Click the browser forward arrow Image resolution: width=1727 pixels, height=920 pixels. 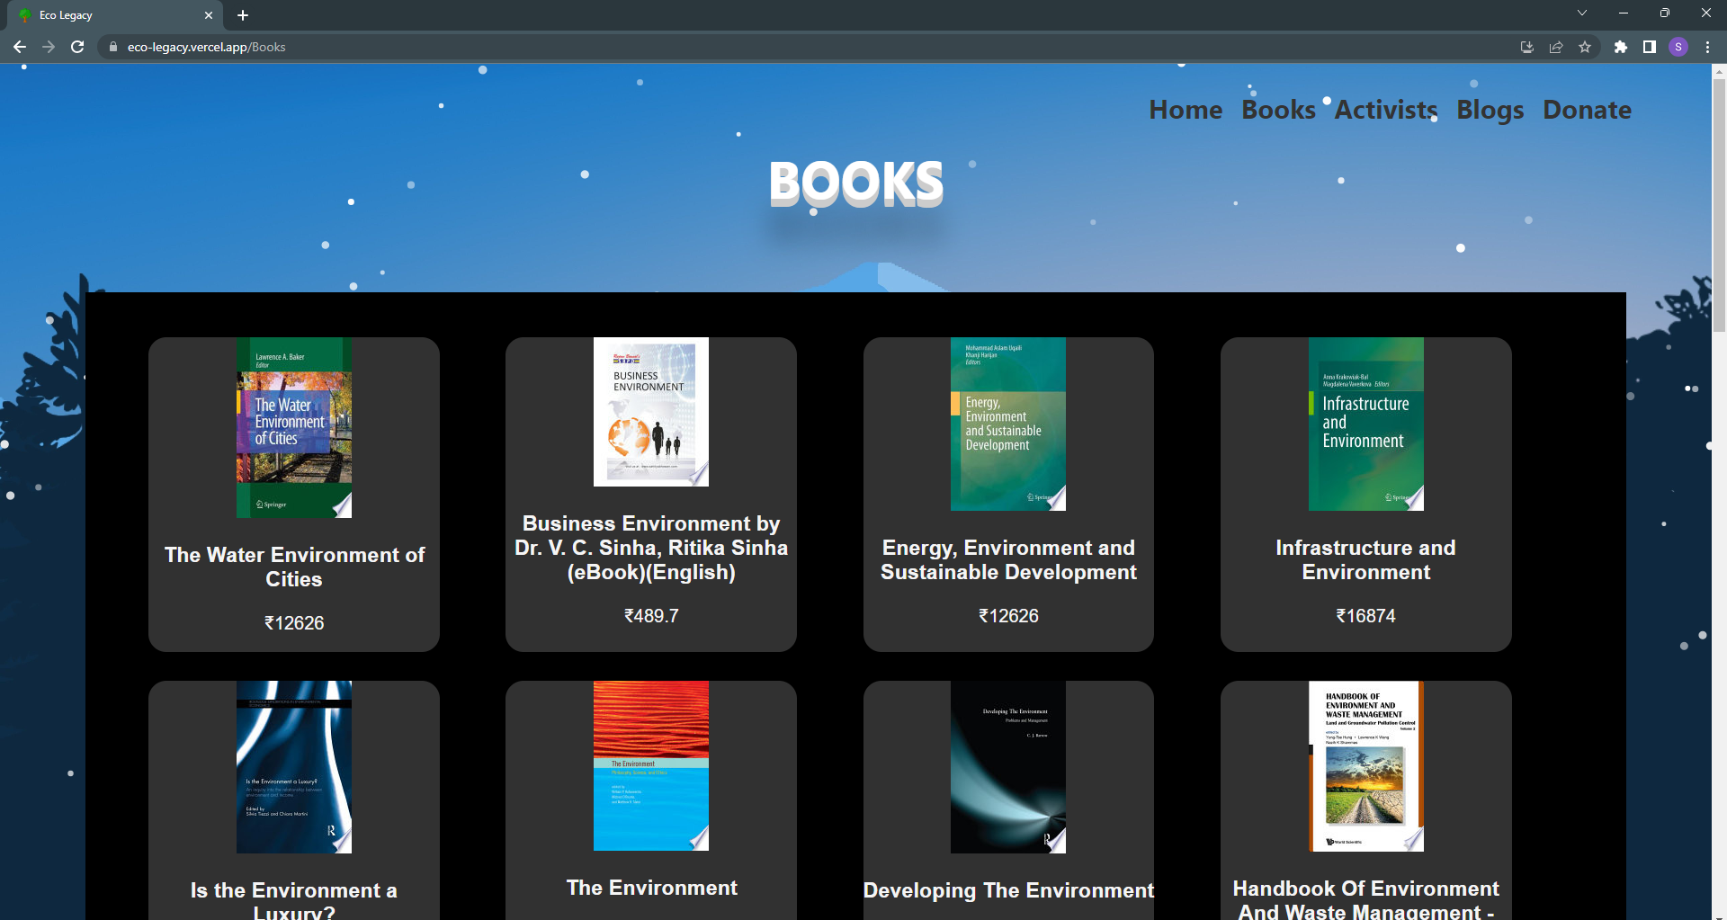[x=49, y=47]
